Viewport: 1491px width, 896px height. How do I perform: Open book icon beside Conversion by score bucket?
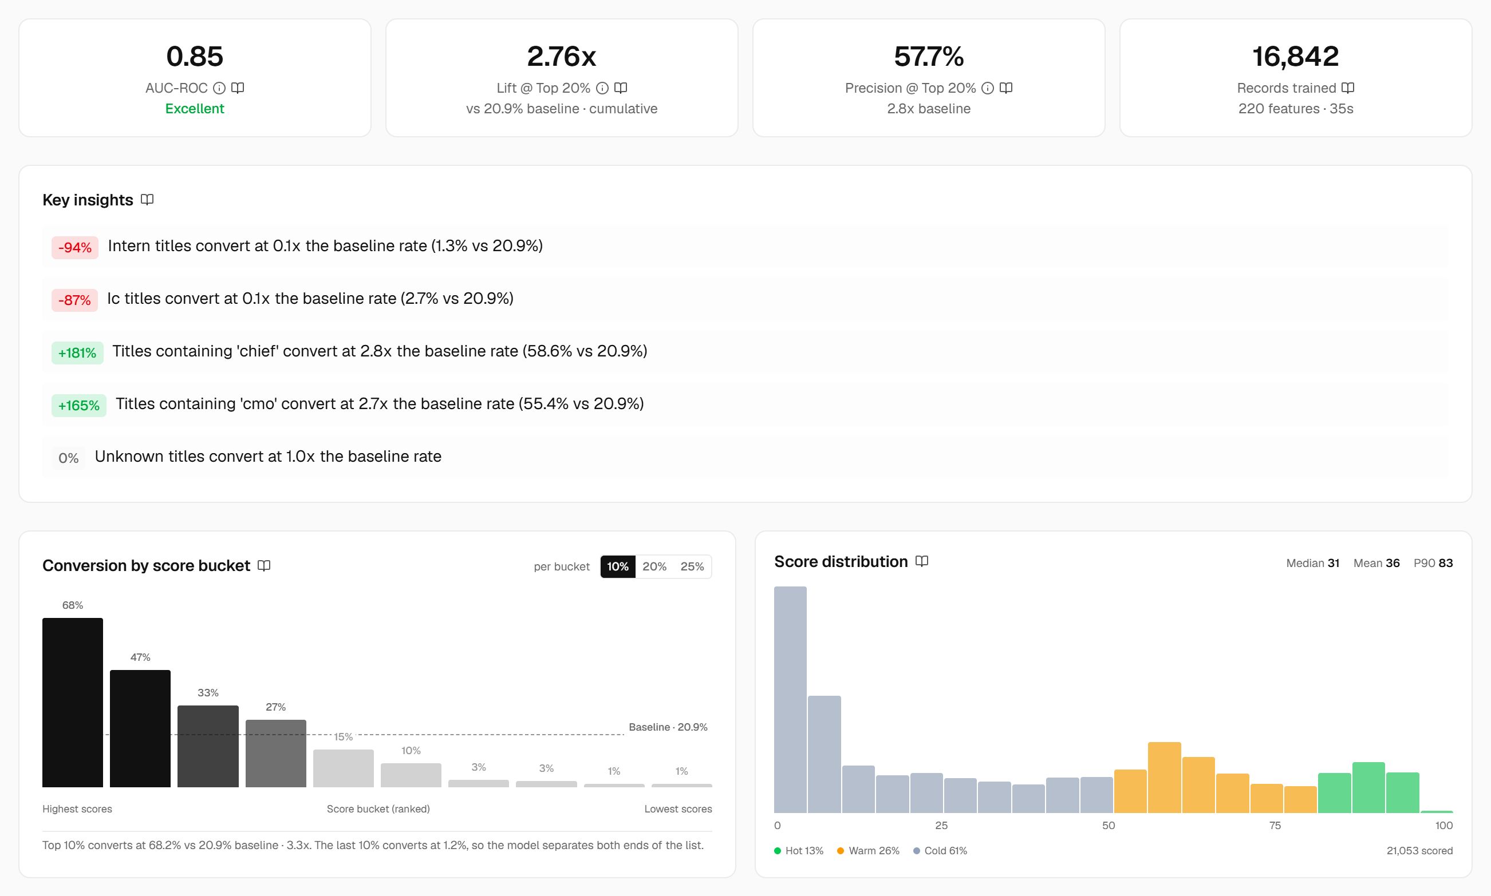tap(264, 566)
